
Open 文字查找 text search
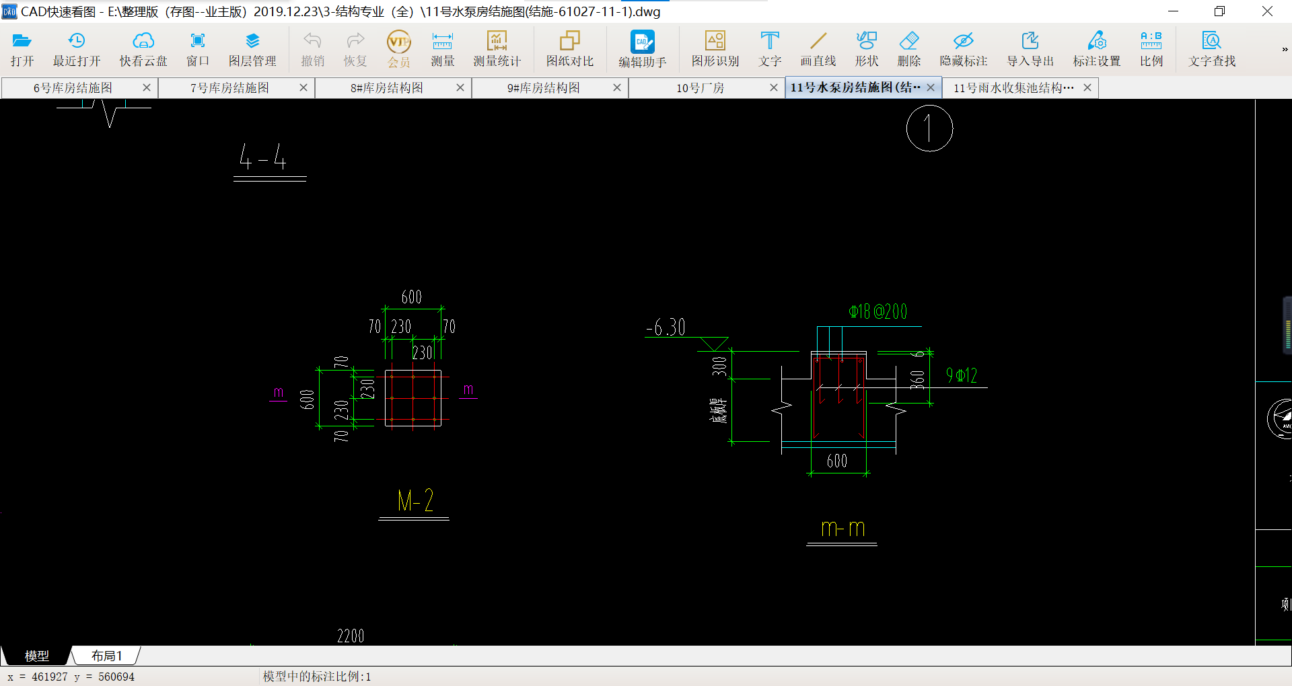click(x=1212, y=49)
